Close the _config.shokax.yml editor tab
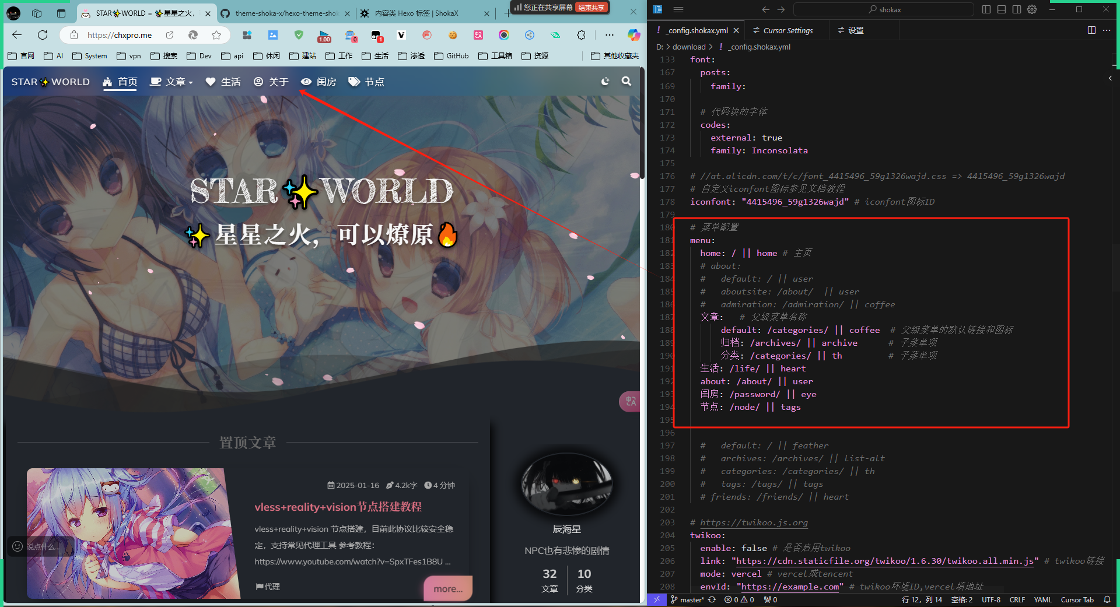This screenshot has height=607, width=1120. pos(736,30)
